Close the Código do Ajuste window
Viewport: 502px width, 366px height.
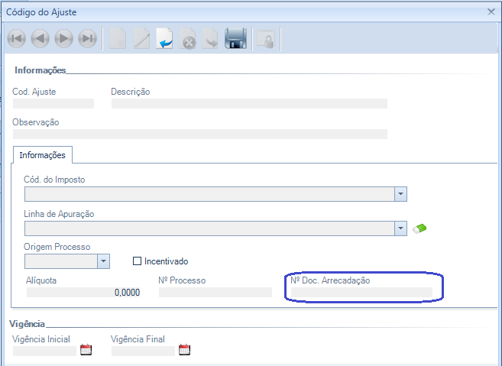click(x=491, y=12)
